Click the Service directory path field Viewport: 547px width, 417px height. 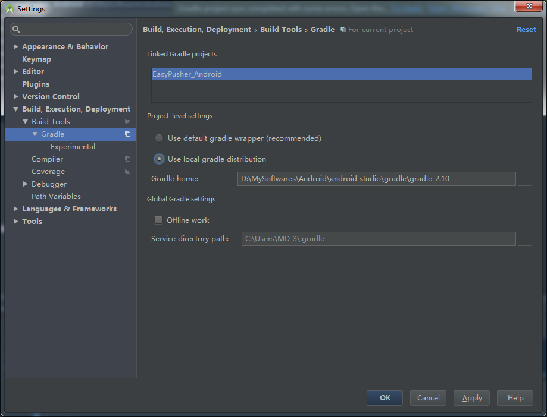pos(379,239)
